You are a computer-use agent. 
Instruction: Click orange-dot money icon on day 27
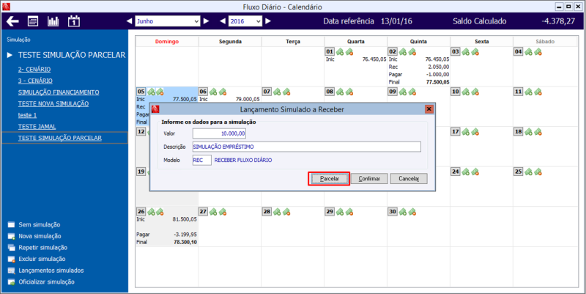pos(223,212)
